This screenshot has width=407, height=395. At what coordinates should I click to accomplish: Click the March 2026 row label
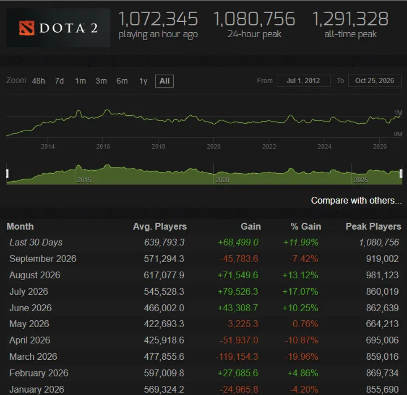click(x=33, y=356)
